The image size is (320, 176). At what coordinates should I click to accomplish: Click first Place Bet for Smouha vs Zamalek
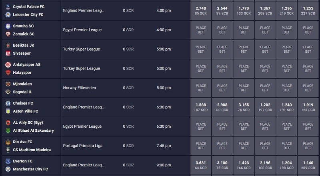pos(201,30)
